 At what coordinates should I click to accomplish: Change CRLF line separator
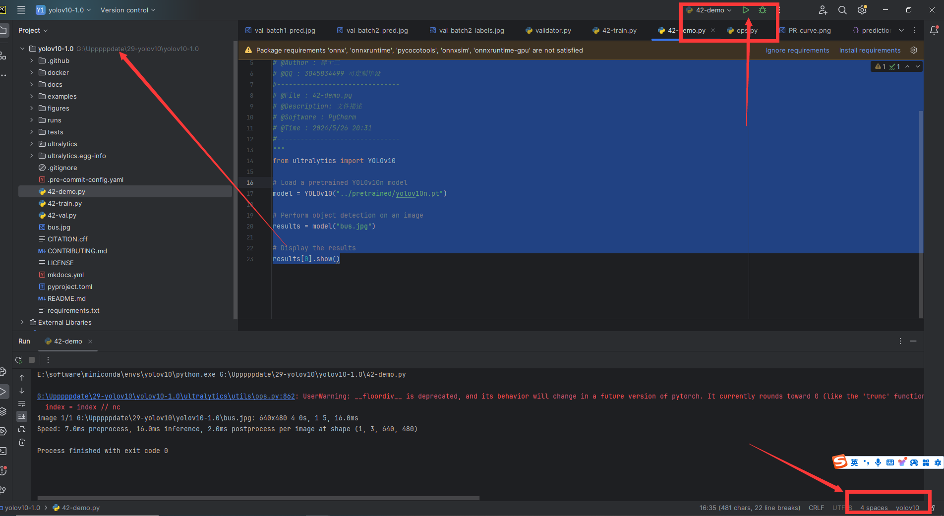[816, 508]
